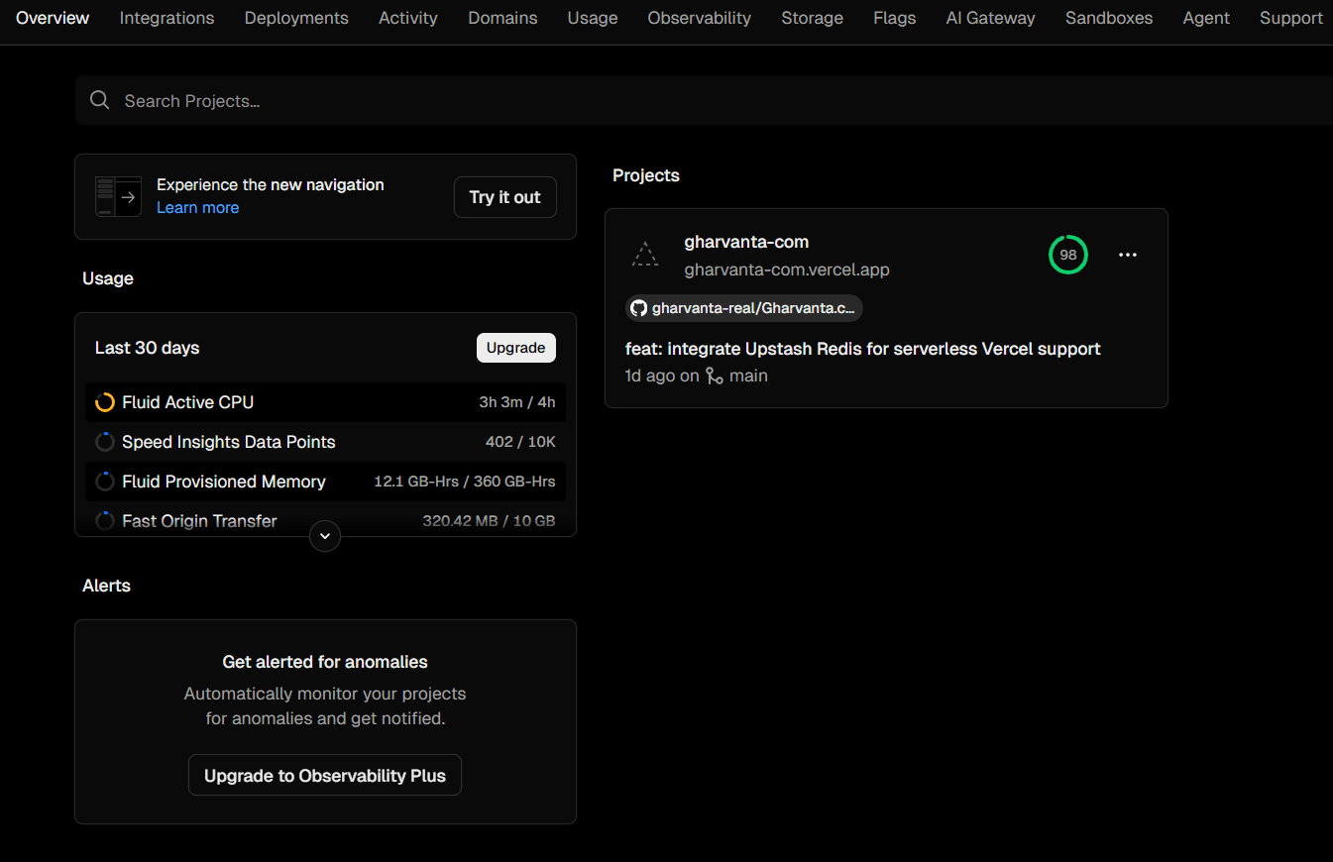Open the Storage tab
This screenshot has height=862, width=1333.
(812, 18)
